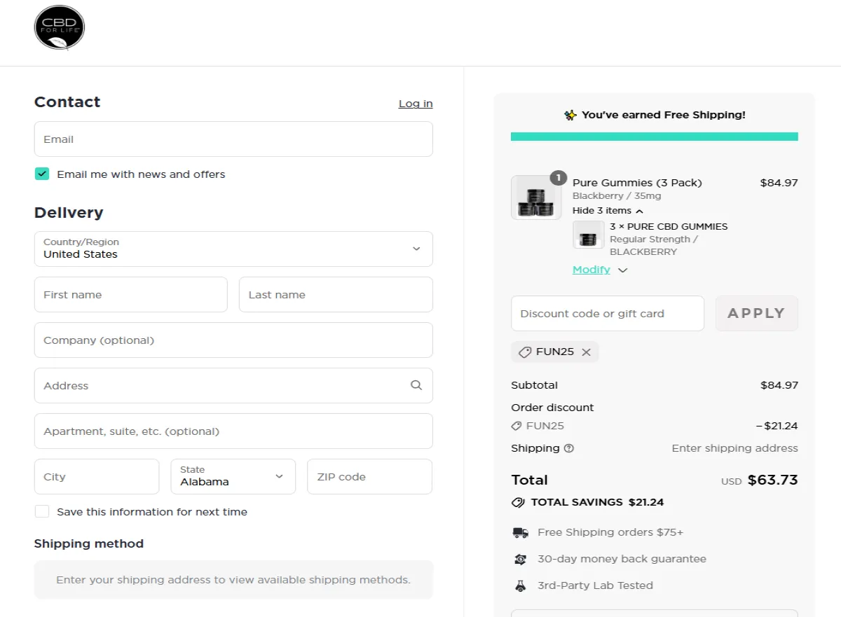This screenshot has height=617, width=841.
Task: Click the free shipping progress bar
Action: coord(654,137)
